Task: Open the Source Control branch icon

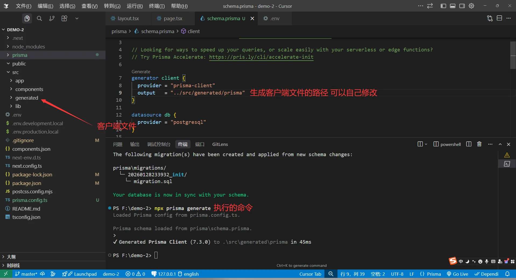Action: [x=52, y=18]
